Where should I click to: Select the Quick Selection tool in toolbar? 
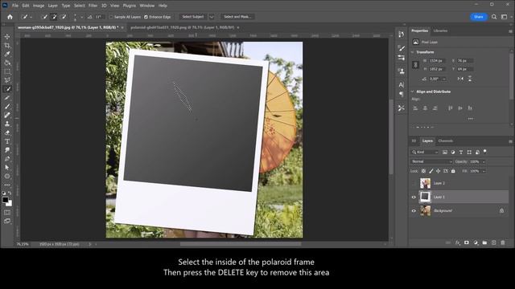(7, 89)
